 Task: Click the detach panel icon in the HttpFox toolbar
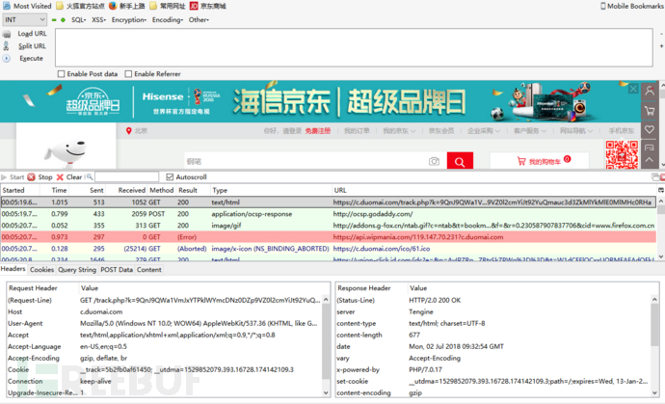click(655, 177)
